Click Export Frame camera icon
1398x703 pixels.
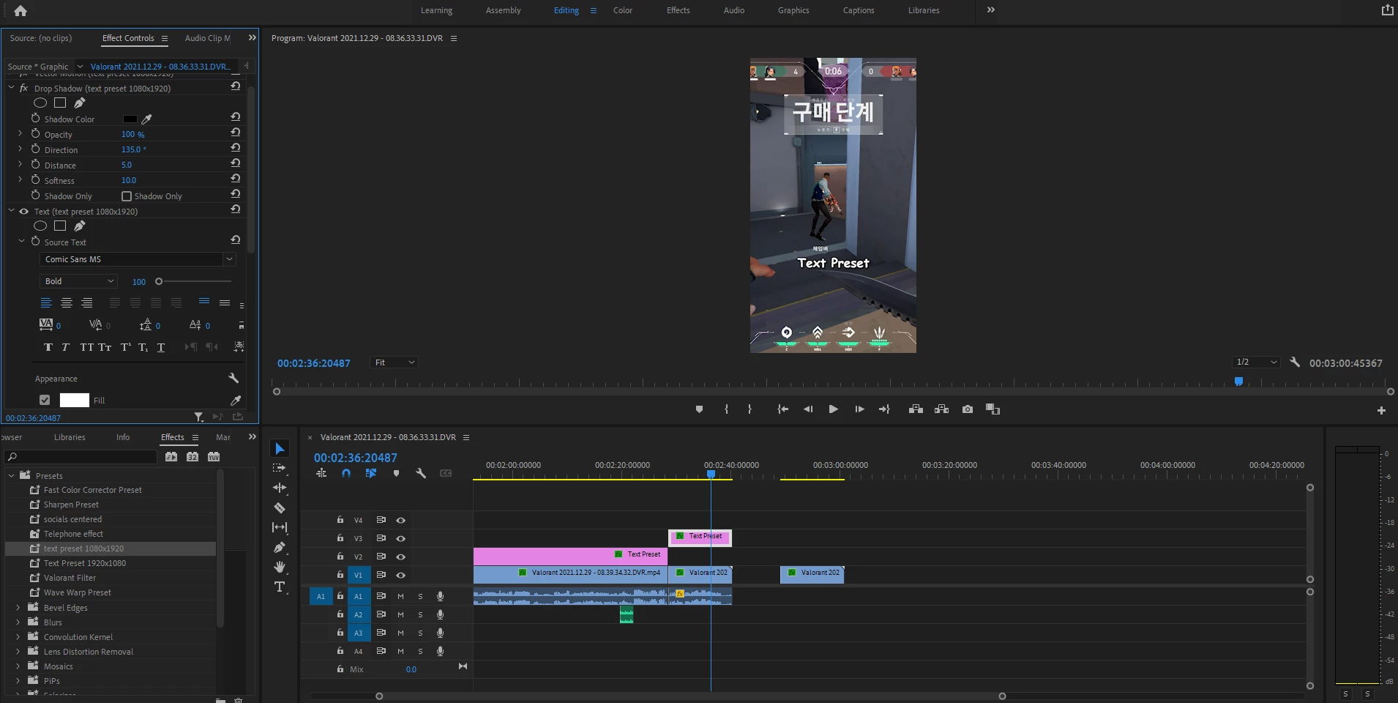point(968,409)
